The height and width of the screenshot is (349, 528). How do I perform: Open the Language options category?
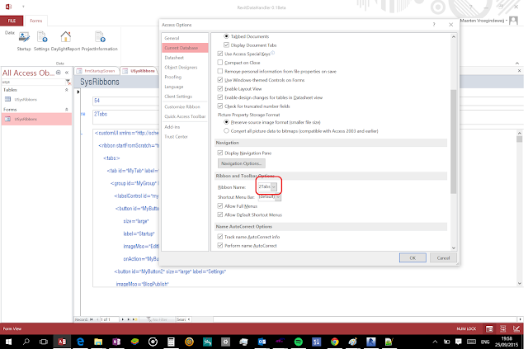(x=185, y=87)
